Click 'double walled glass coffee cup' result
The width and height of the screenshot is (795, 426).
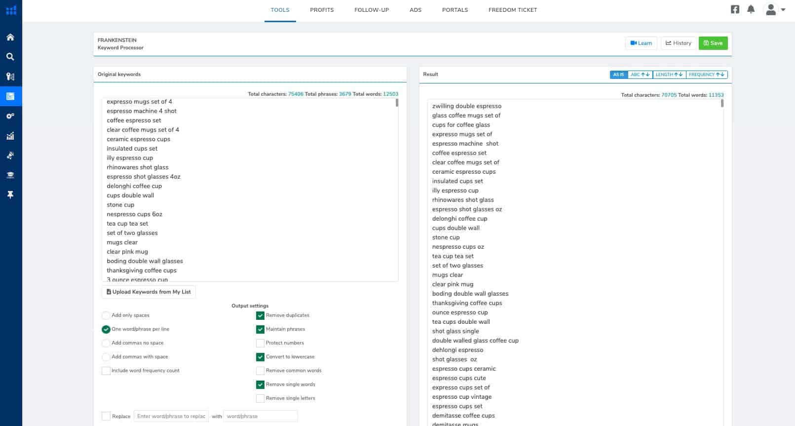[x=475, y=341]
